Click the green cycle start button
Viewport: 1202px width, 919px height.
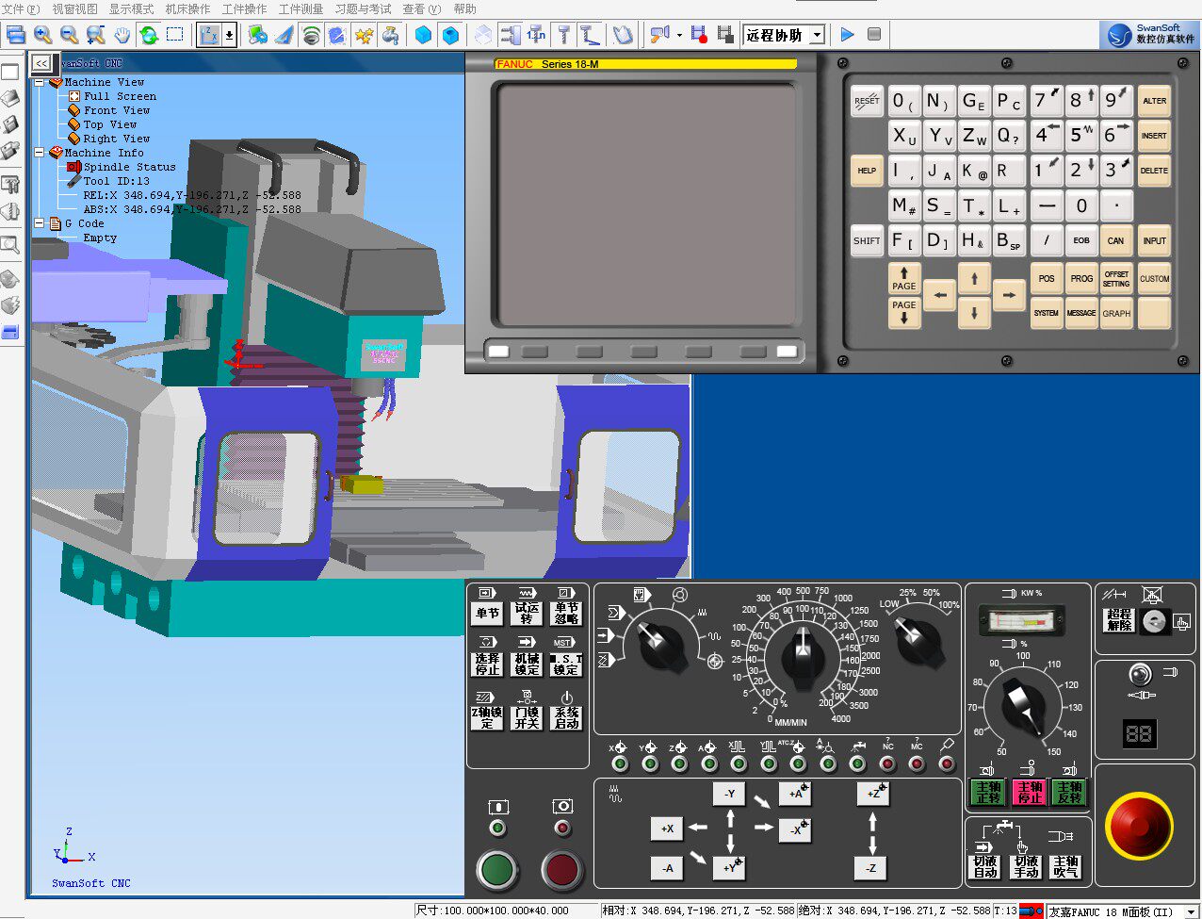[497, 869]
